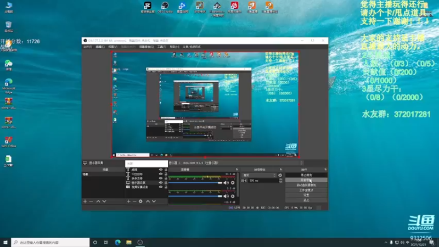Start the virtual camera button in Controls
This screenshot has width=439, height=247.
pyautogui.click(x=306, y=185)
